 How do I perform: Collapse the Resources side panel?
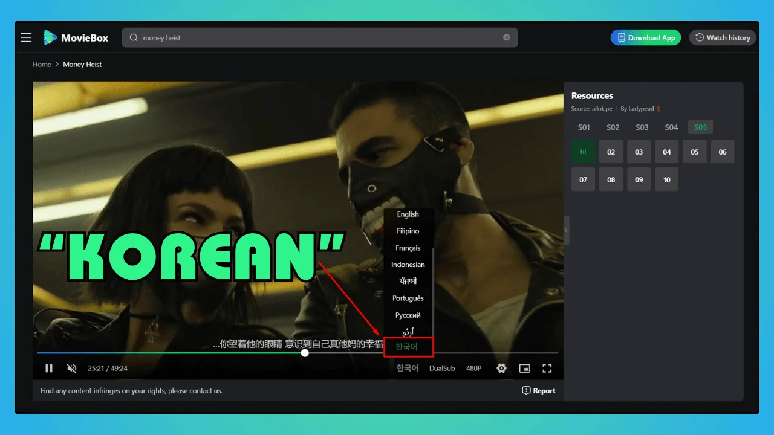click(x=566, y=230)
